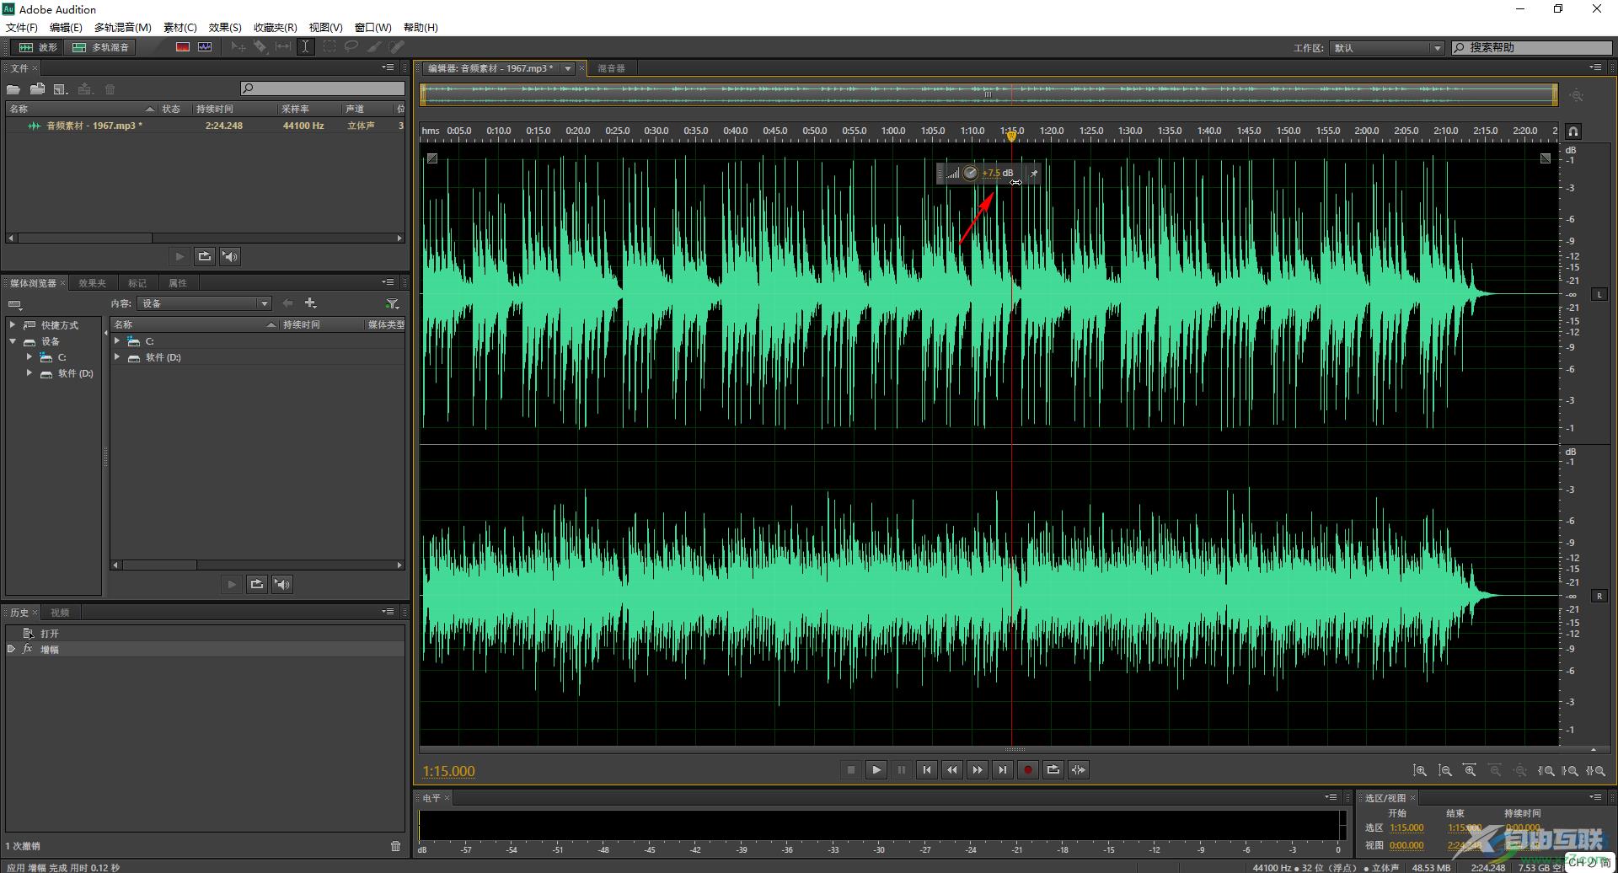Select file 音频素材 - 1967.mp3 in Files panel
This screenshot has height=873, width=1618.
(x=206, y=126)
